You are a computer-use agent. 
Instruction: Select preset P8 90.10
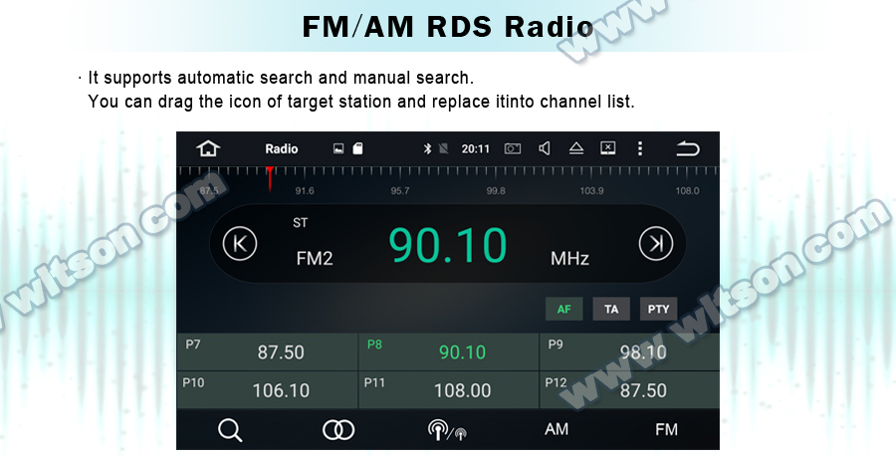click(x=449, y=351)
